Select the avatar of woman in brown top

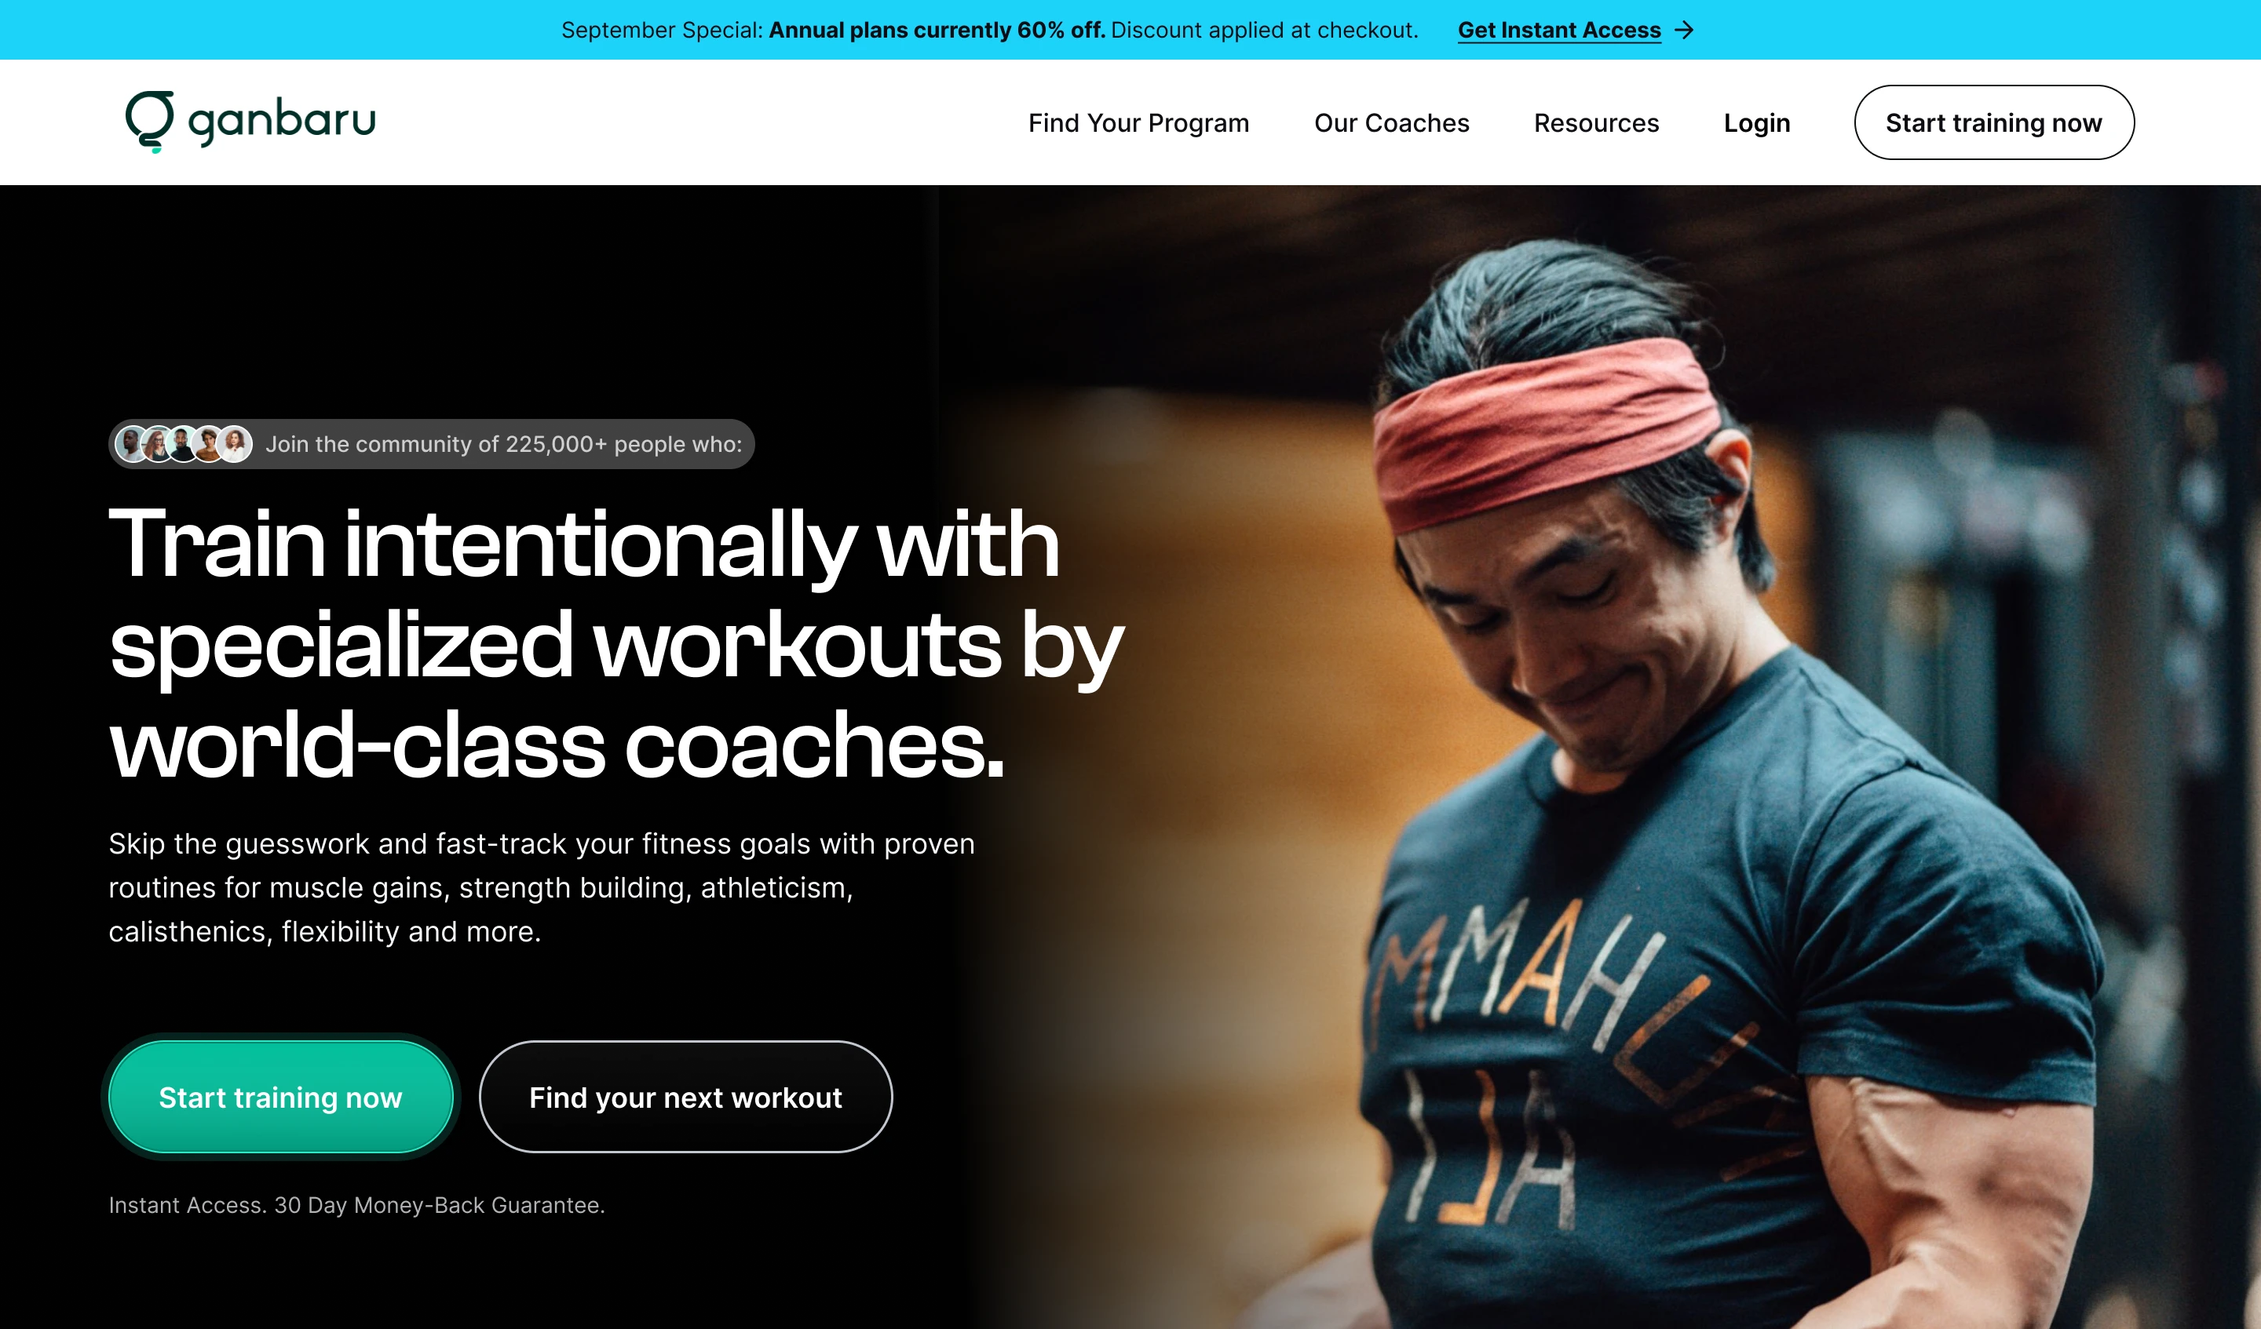click(208, 444)
